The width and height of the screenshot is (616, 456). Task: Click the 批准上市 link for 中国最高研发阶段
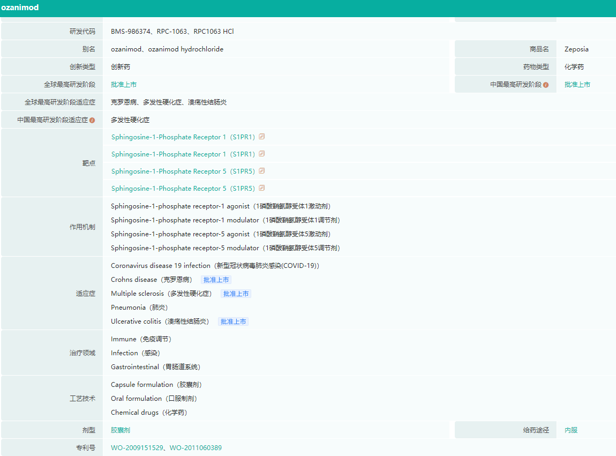pos(577,85)
